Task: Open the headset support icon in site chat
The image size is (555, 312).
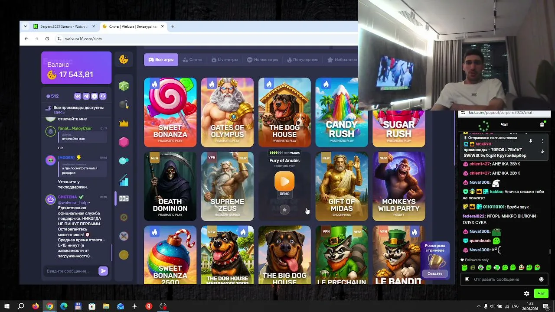Action: pyautogui.click(x=103, y=96)
